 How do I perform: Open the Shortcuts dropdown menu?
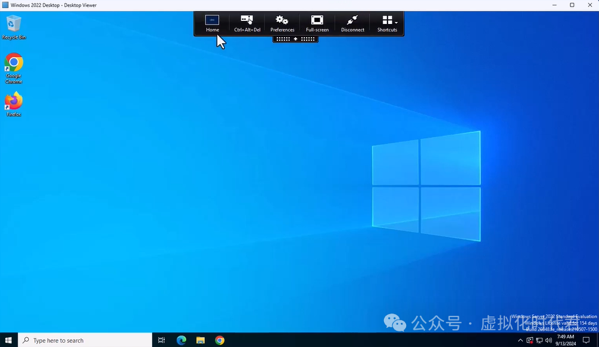387,24
